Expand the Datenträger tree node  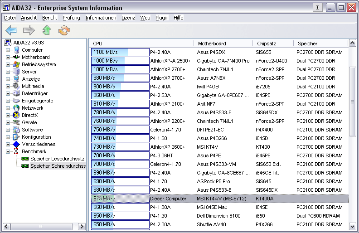8,93
